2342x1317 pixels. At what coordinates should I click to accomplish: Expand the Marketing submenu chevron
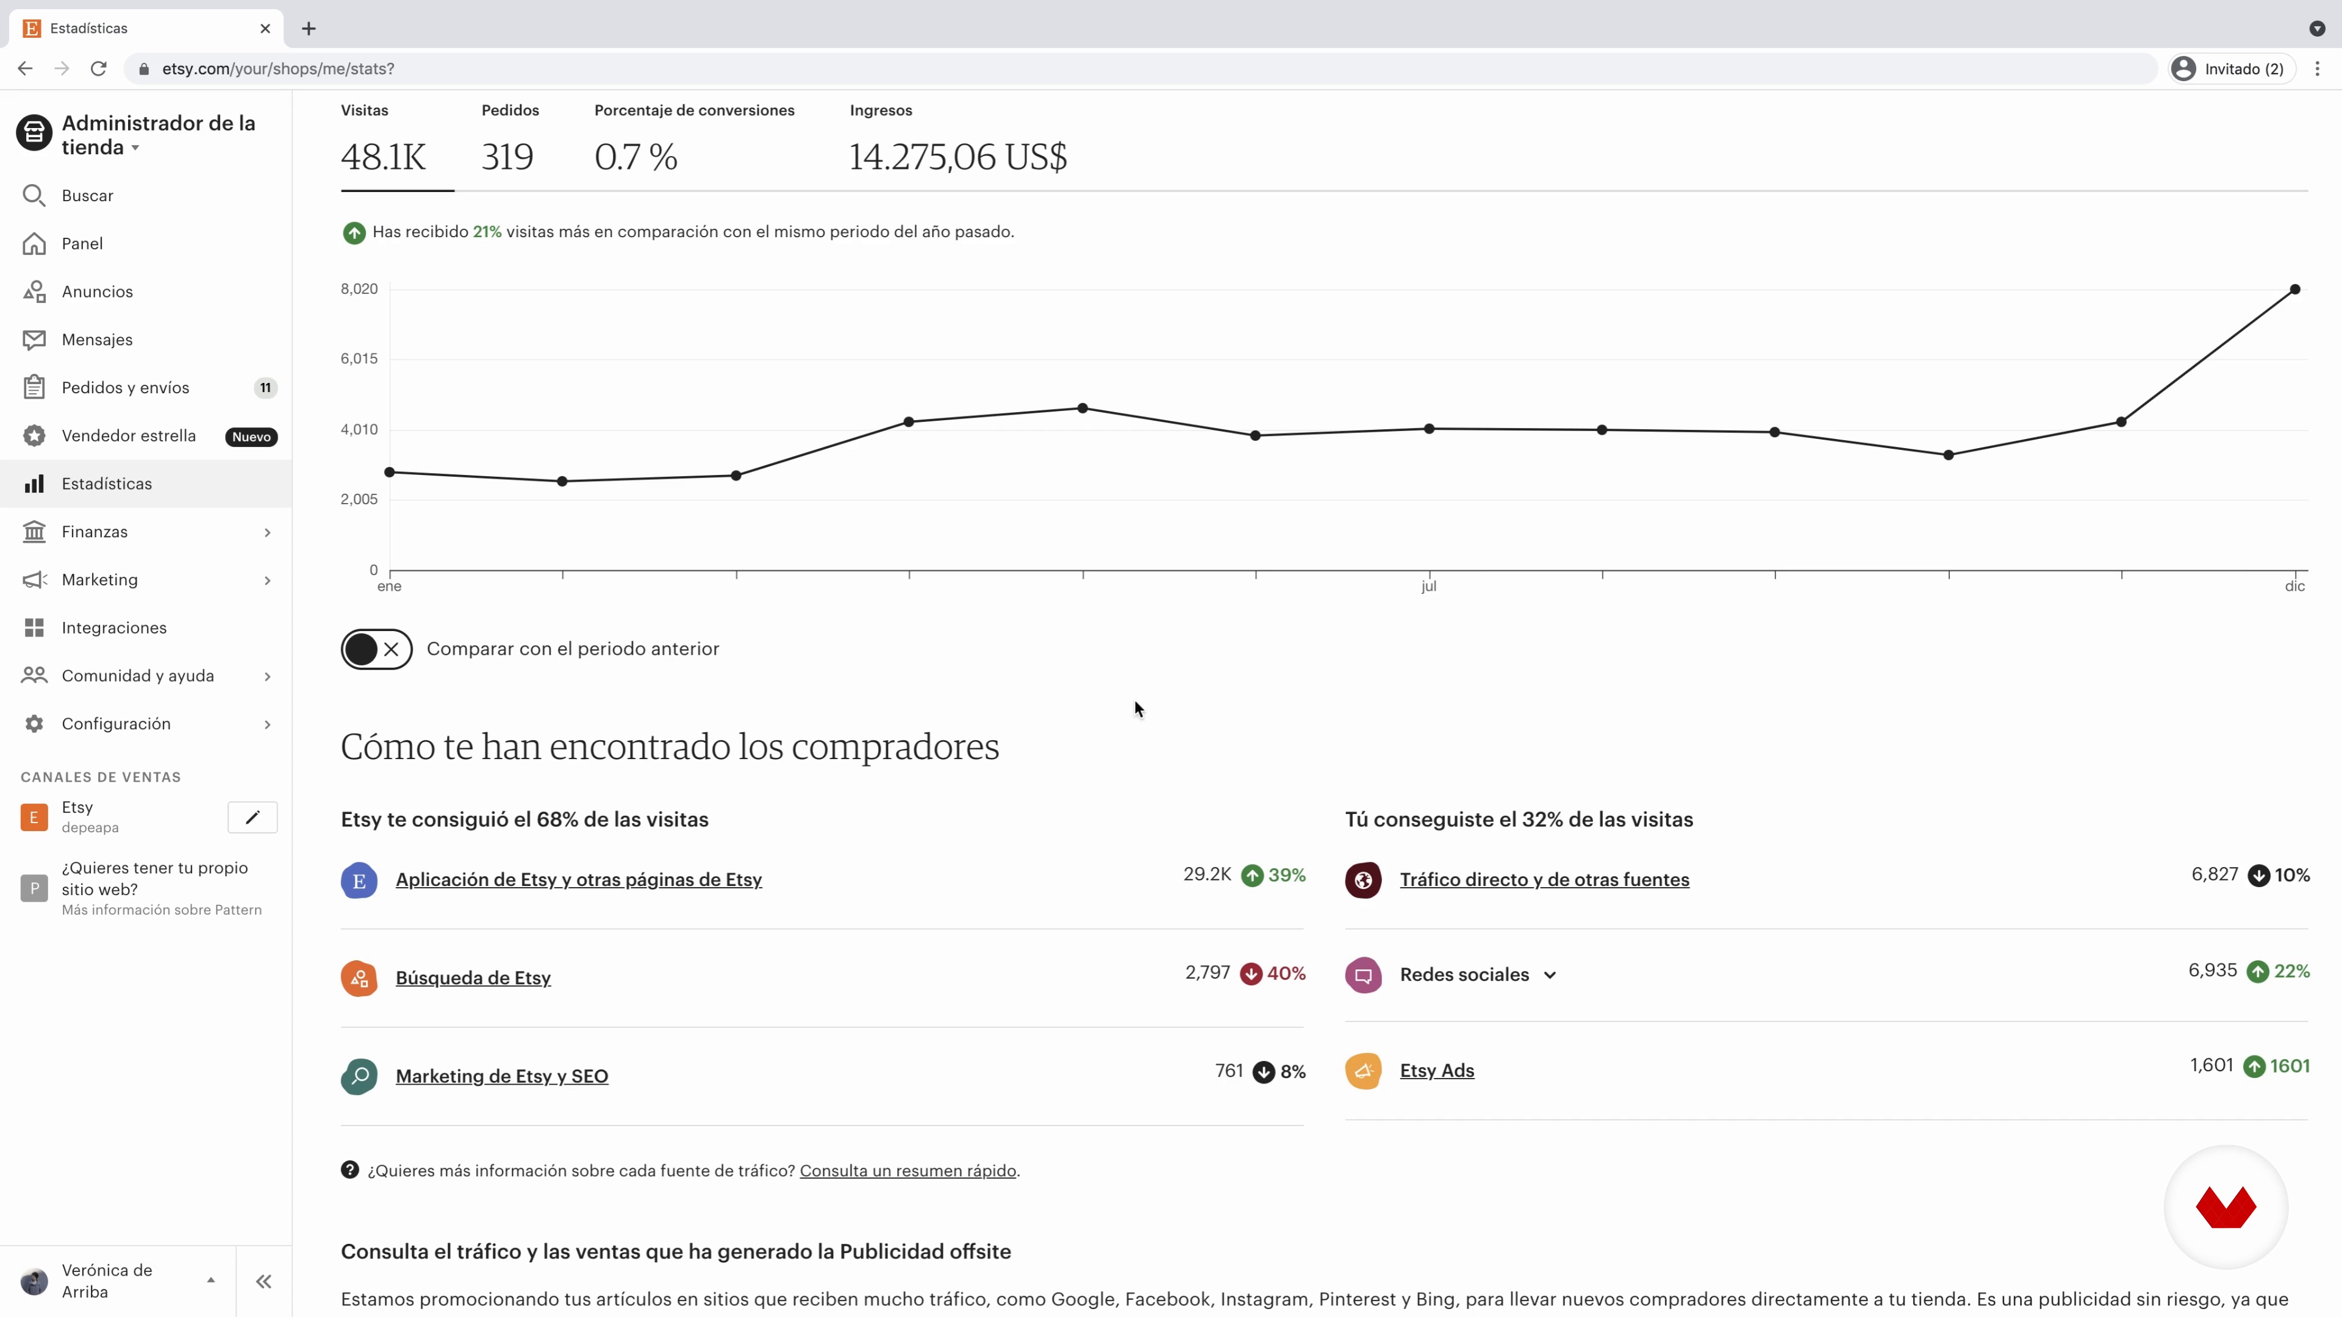point(267,581)
